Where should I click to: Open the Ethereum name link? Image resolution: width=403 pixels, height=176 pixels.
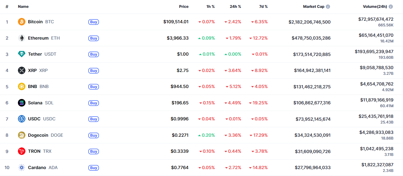pyautogui.click(x=38, y=38)
